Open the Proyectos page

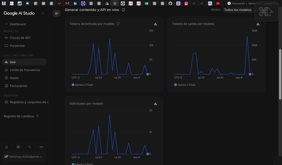tap(24, 46)
